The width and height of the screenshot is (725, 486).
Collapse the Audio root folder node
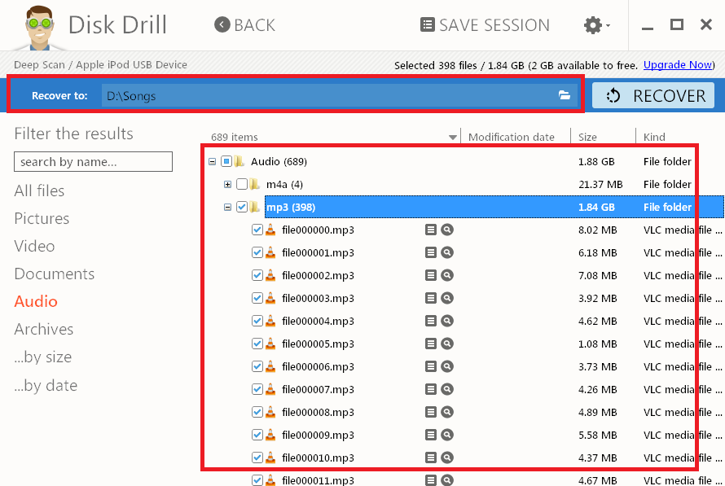click(x=212, y=162)
